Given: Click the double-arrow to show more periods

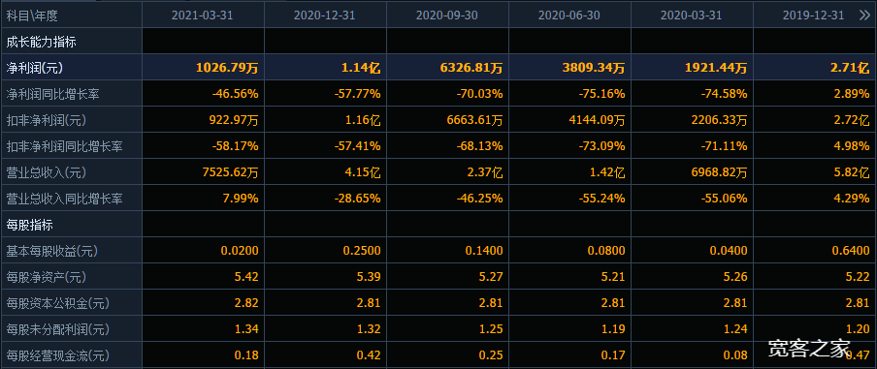Looking at the screenshot, I should coord(864,15).
